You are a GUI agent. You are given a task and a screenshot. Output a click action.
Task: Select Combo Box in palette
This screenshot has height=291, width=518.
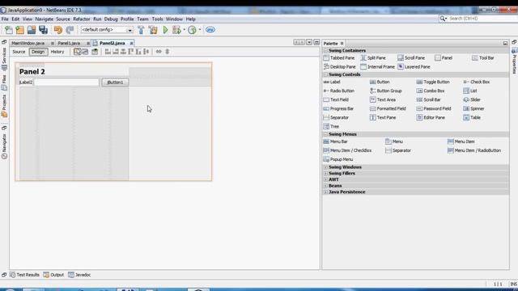point(431,91)
